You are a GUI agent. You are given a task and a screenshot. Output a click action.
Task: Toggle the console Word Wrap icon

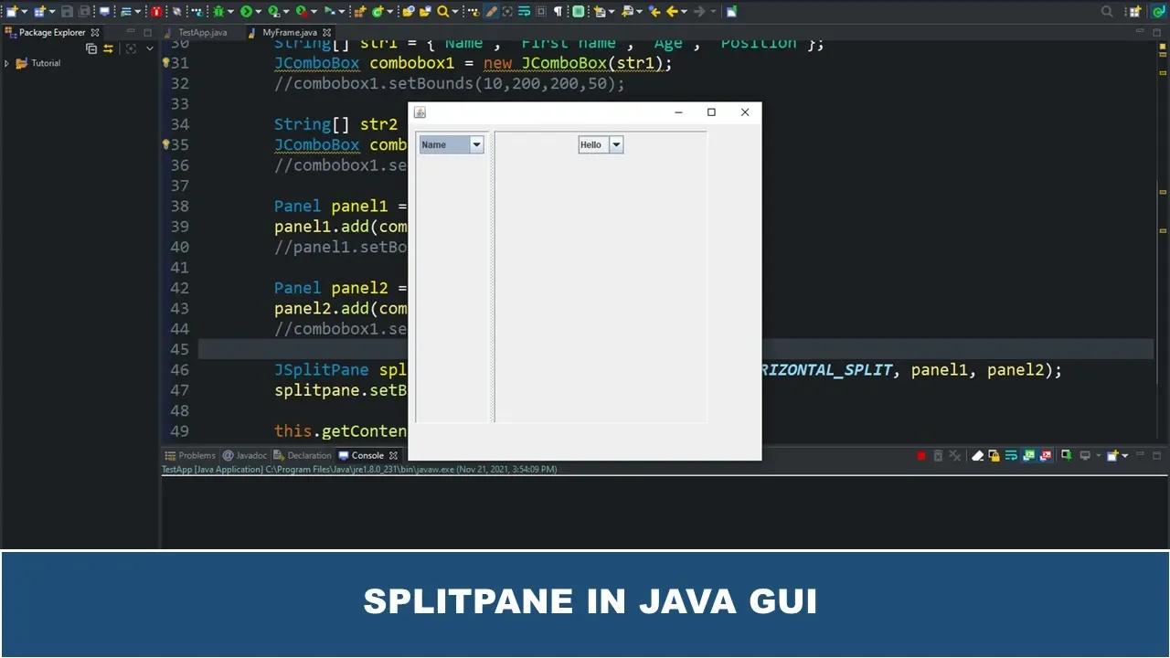click(x=1011, y=455)
